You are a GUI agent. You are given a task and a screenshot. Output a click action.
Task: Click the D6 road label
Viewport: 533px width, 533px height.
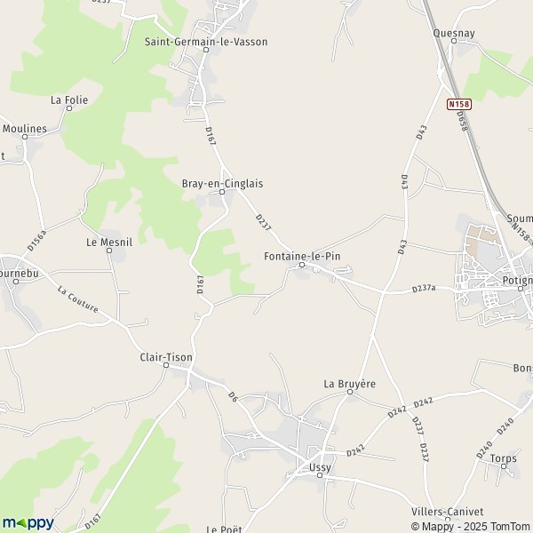click(233, 397)
